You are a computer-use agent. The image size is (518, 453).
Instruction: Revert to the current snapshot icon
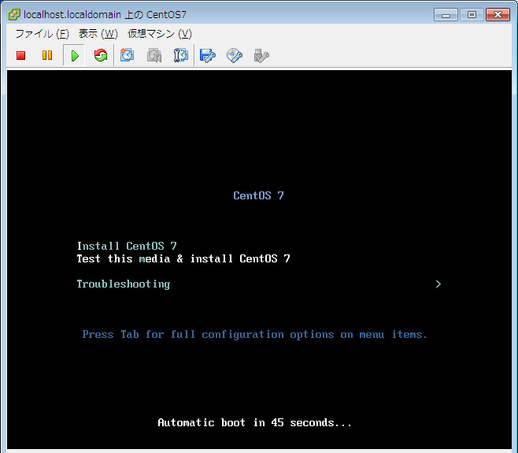pos(154,55)
